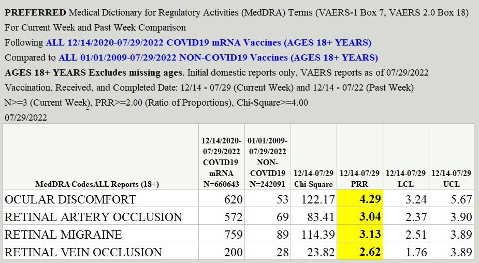479x263 pixels.
Task: Click the Chi-Square value 23.82
Action: [314, 252]
